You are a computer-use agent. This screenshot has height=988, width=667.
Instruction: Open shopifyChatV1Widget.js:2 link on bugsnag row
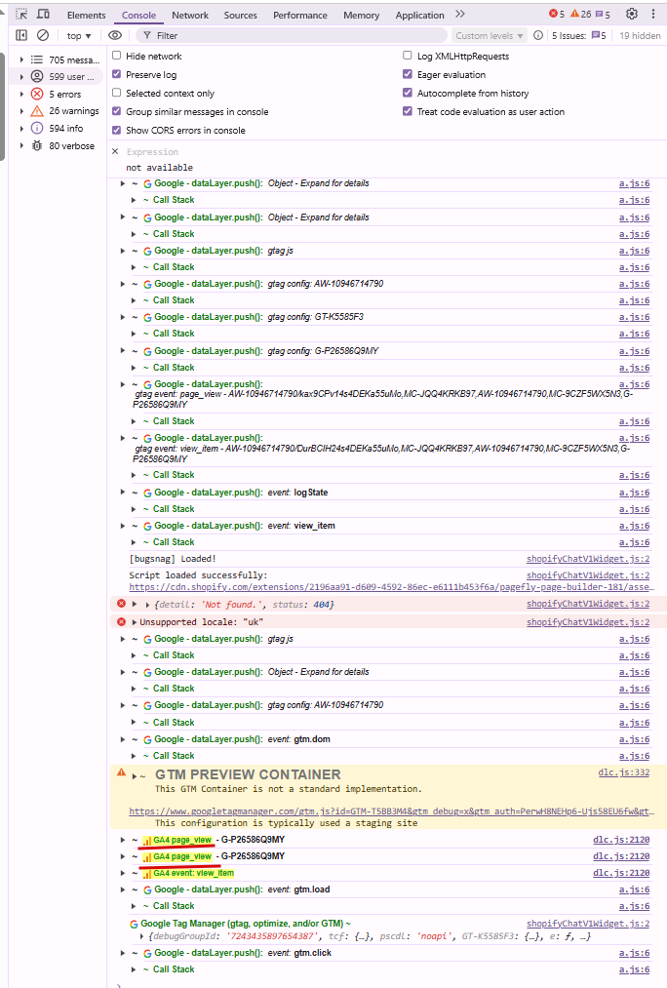(x=588, y=558)
